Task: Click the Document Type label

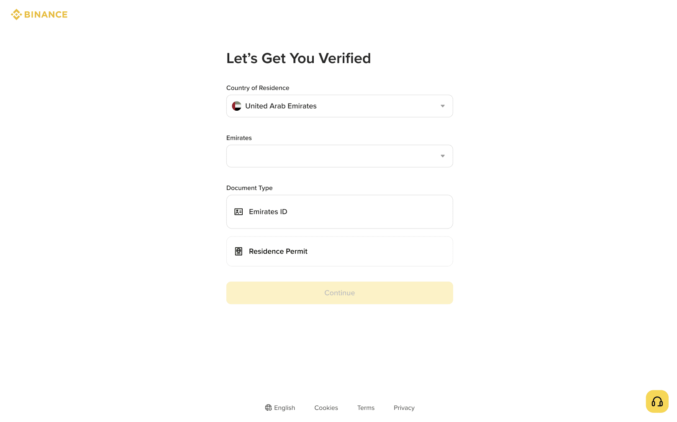Action: [x=249, y=188]
